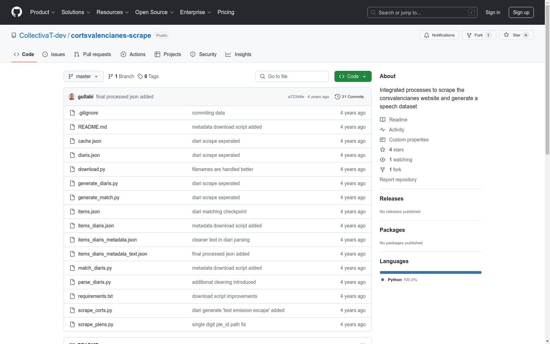Open the Insights tab

pos(239,54)
